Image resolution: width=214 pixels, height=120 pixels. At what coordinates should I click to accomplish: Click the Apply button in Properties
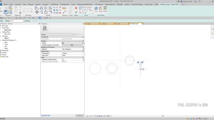[80, 116]
